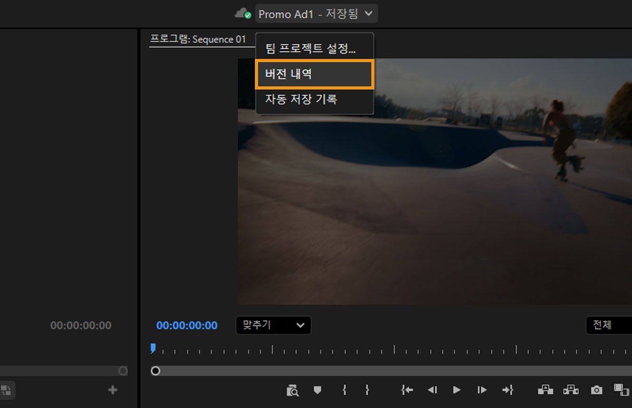Click the blue timecode field
The height and width of the screenshot is (408, 632).
186,325
